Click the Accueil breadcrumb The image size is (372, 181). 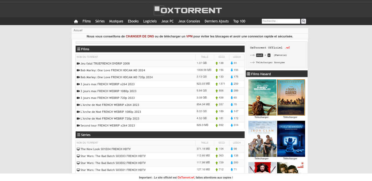pyautogui.click(x=78, y=30)
